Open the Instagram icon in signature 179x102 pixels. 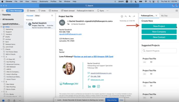tap(98, 86)
